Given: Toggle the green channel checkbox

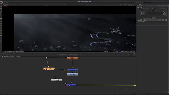Looking at the screenshot, I should point(153,9).
